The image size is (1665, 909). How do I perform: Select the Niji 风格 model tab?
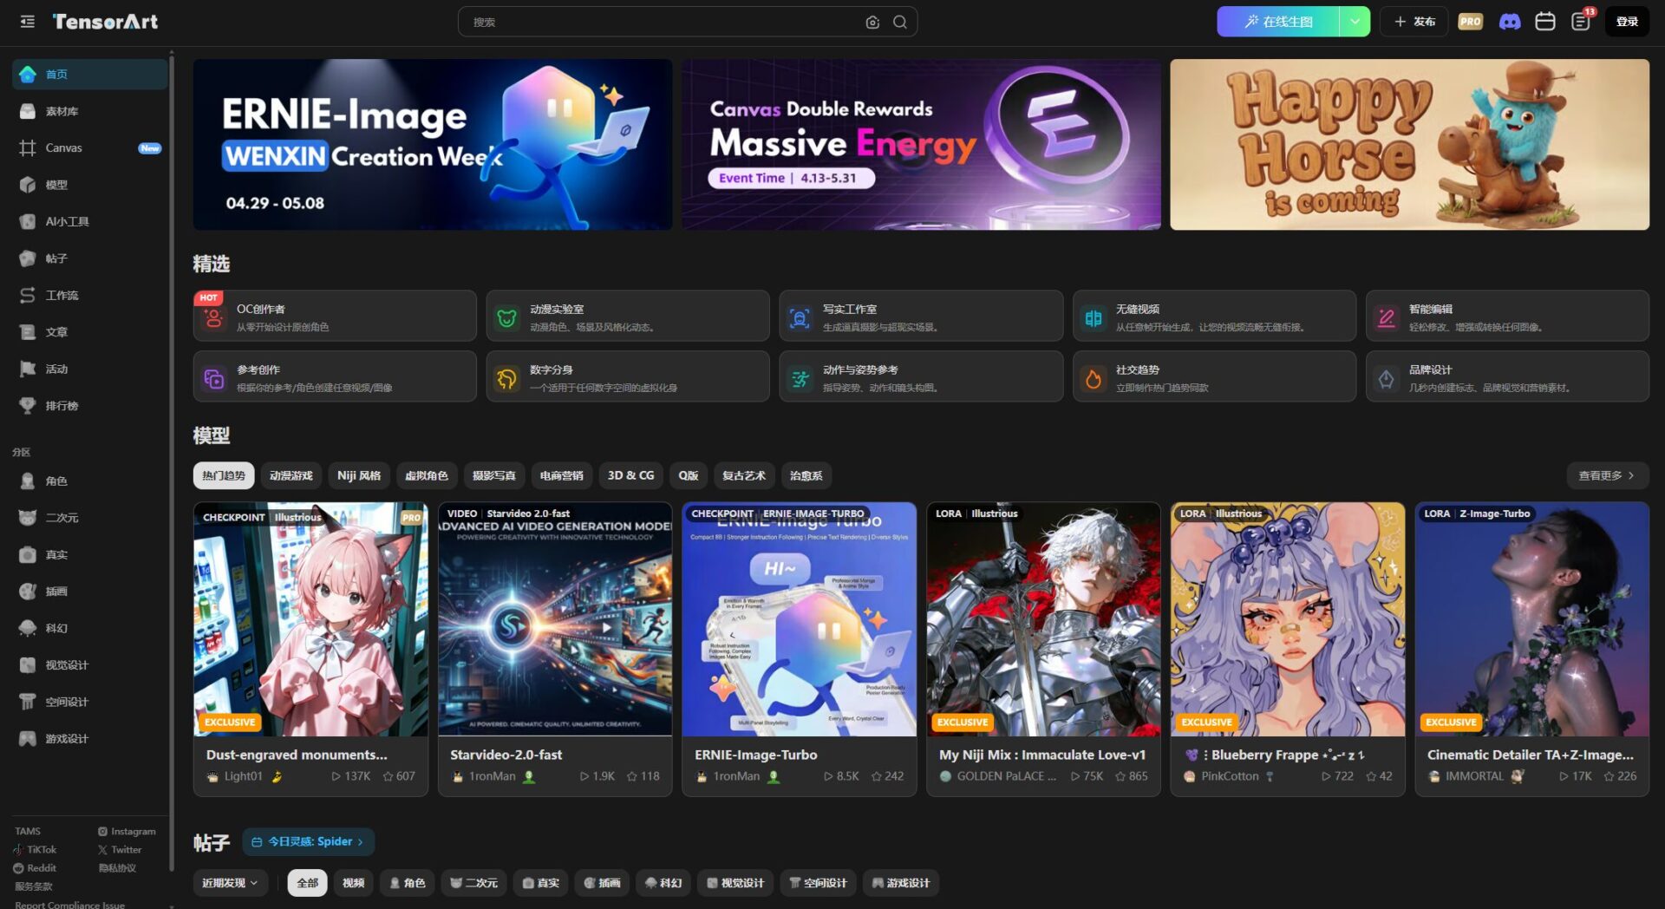(x=359, y=475)
